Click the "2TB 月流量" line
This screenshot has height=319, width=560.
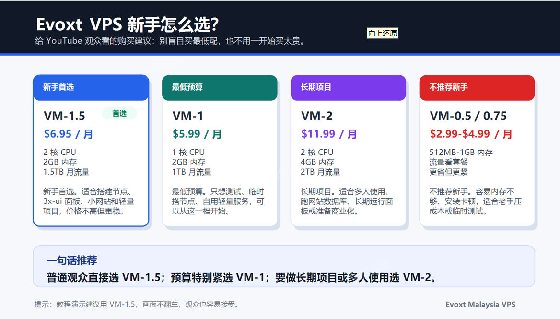[x=320, y=172]
